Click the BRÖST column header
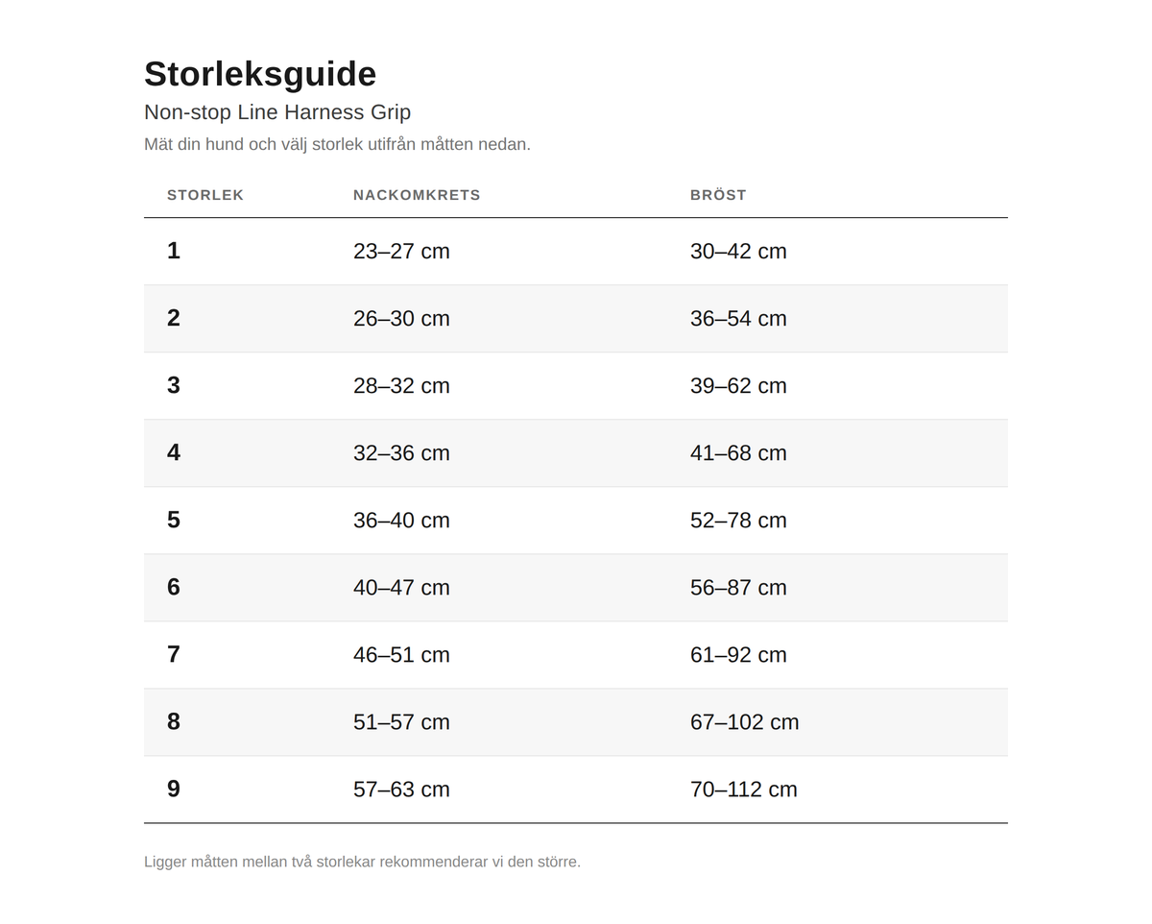Screen dimensions: 1152x924 (718, 195)
